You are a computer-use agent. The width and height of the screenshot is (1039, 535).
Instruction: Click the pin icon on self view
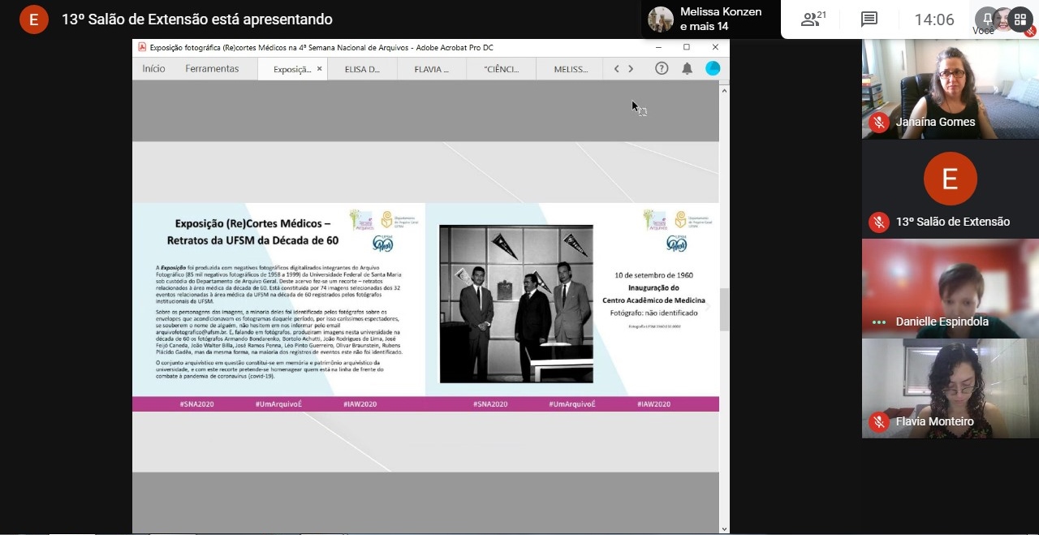tap(988, 18)
